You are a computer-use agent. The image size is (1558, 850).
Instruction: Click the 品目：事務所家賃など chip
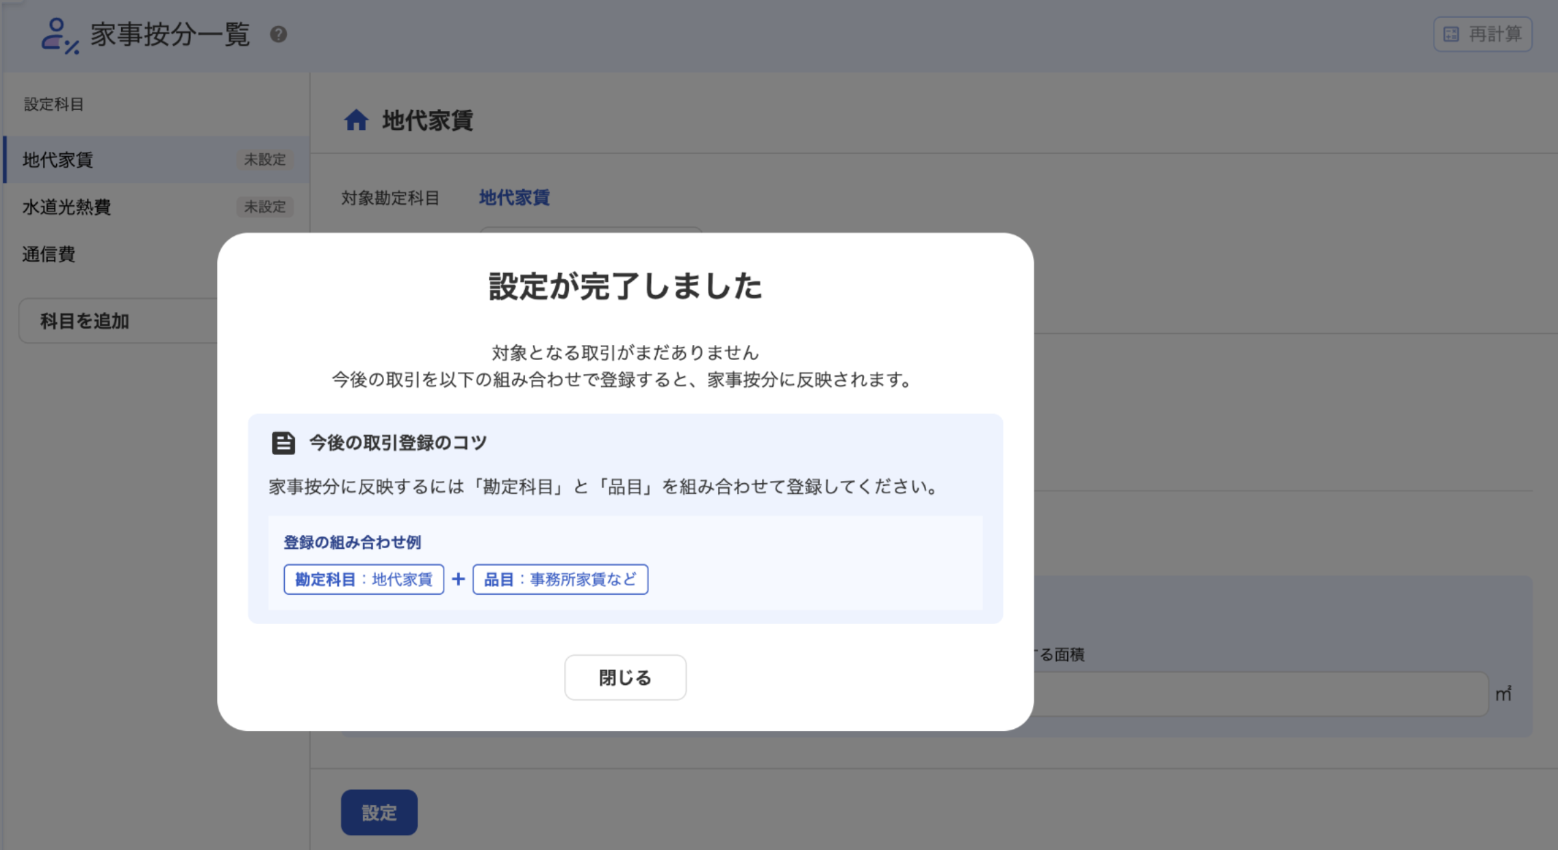(560, 580)
